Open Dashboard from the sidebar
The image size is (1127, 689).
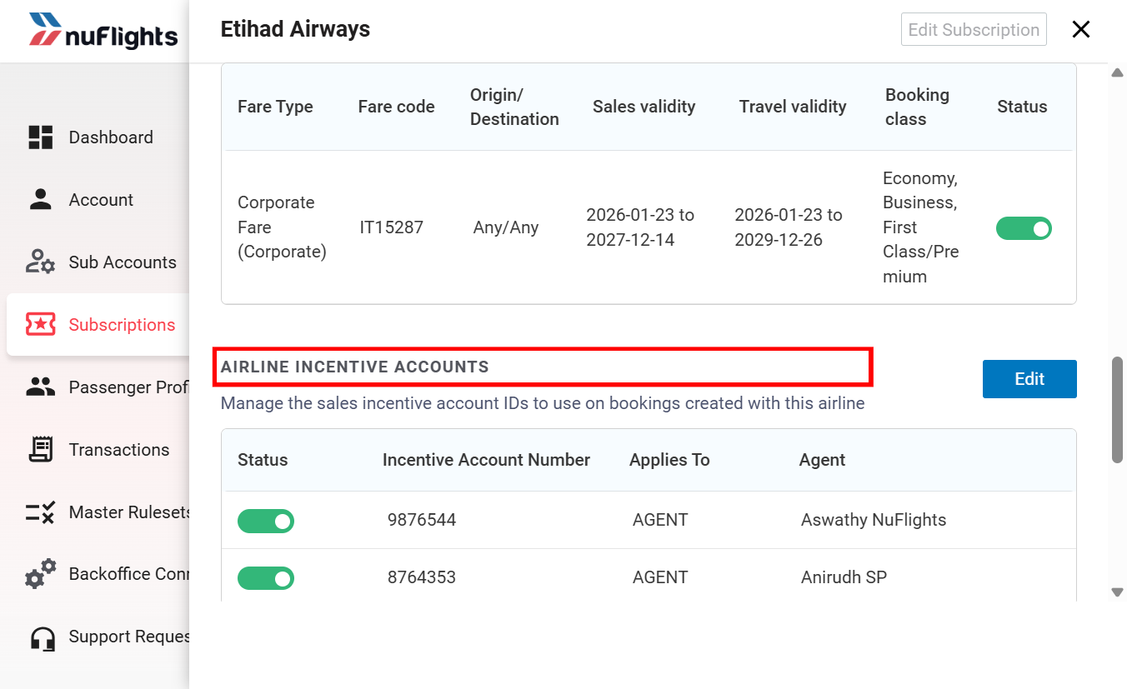tap(111, 137)
